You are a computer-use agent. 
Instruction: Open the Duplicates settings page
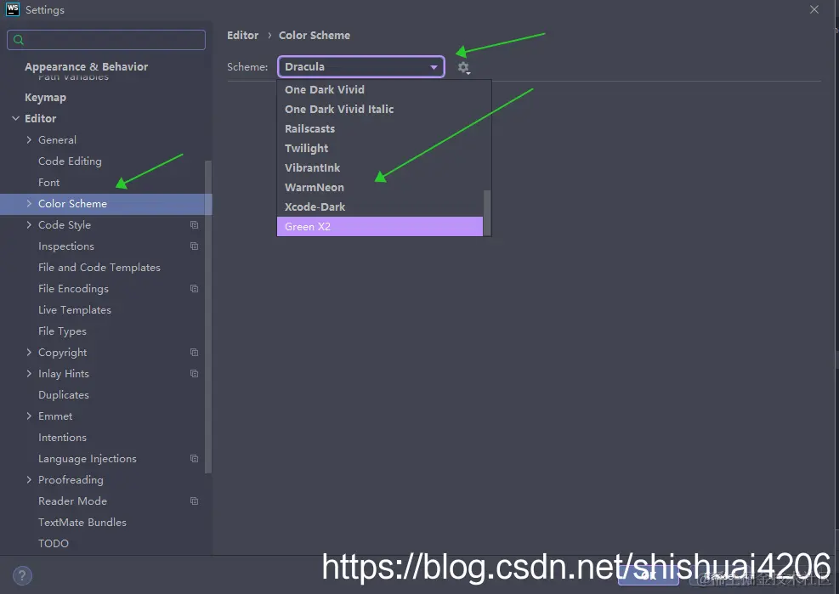pyautogui.click(x=64, y=395)
